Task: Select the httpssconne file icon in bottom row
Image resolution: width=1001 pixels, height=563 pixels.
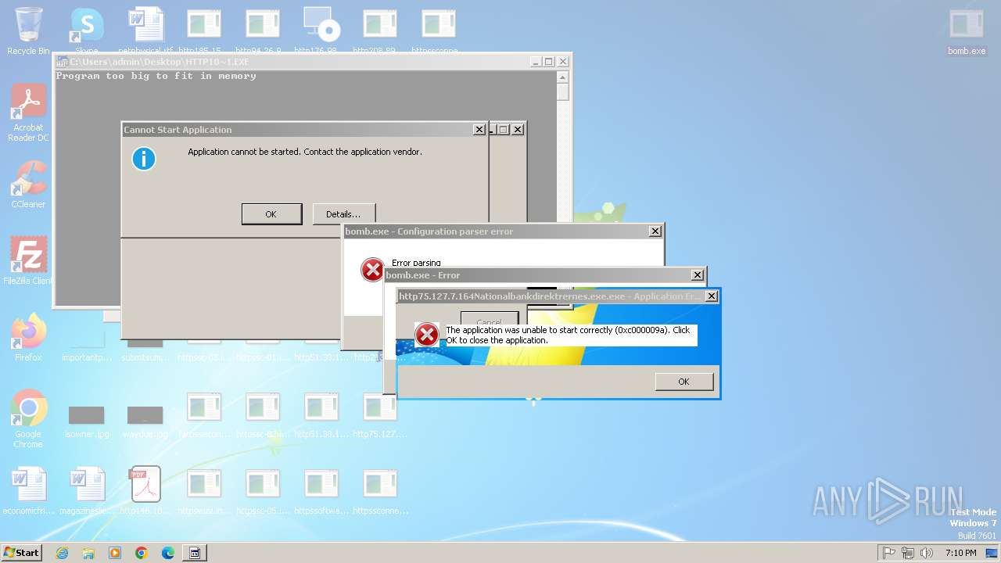Action: 380,490
